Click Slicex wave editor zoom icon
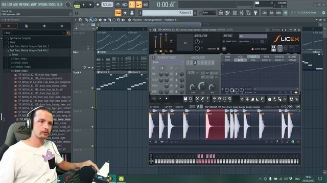 229,99
